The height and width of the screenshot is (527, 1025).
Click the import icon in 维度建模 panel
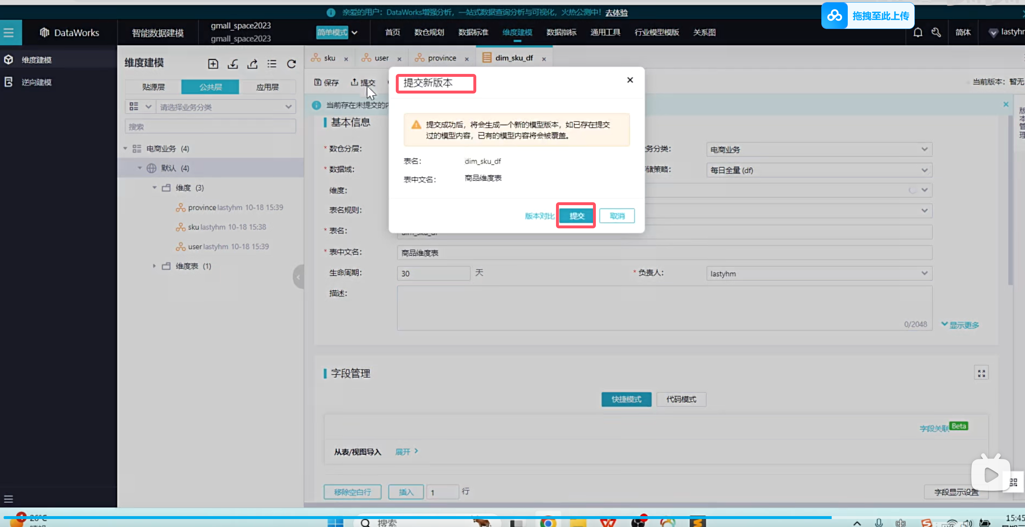click(x=233, y=64)
